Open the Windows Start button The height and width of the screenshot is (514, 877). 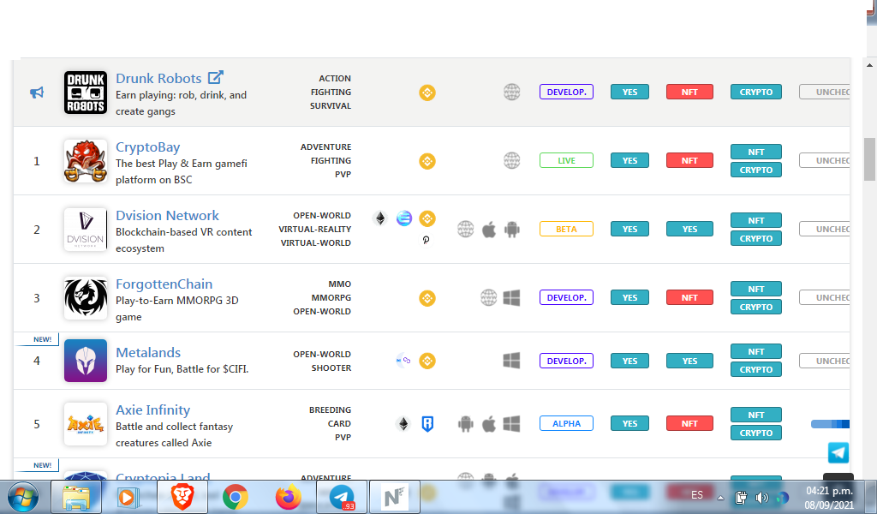23,497
